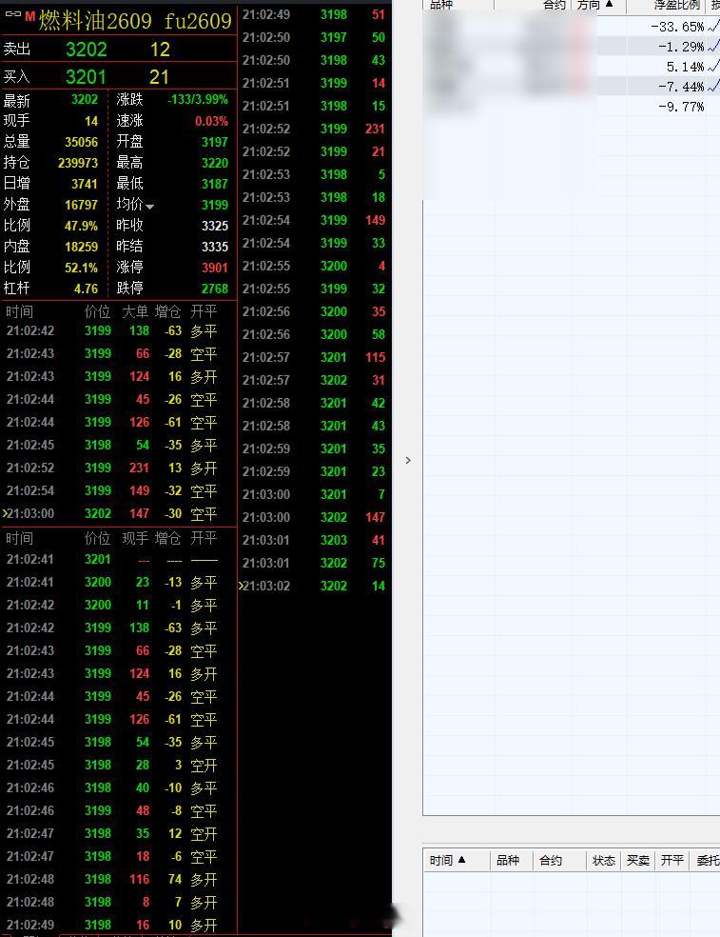Sort bottom order table by 时间 column
This screenshot has height=937, width=720.
(x=447, y=861)
